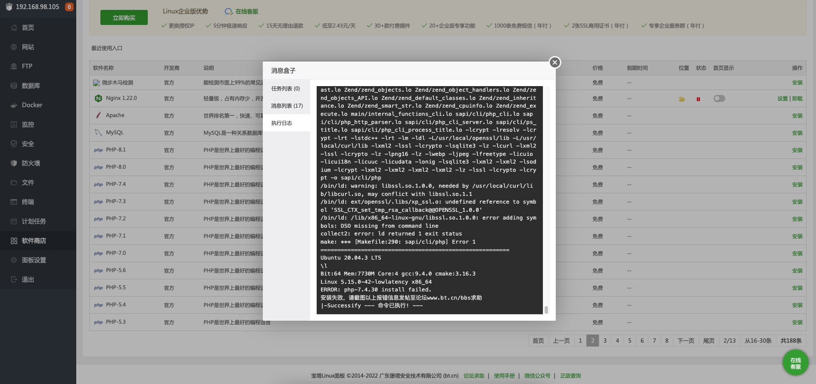816x384 pixels.
Task: Open the Nginx folder location icon
Action: 682,99
